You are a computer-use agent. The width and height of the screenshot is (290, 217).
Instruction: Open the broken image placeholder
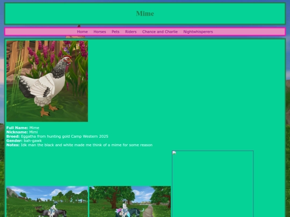point(213,184)
